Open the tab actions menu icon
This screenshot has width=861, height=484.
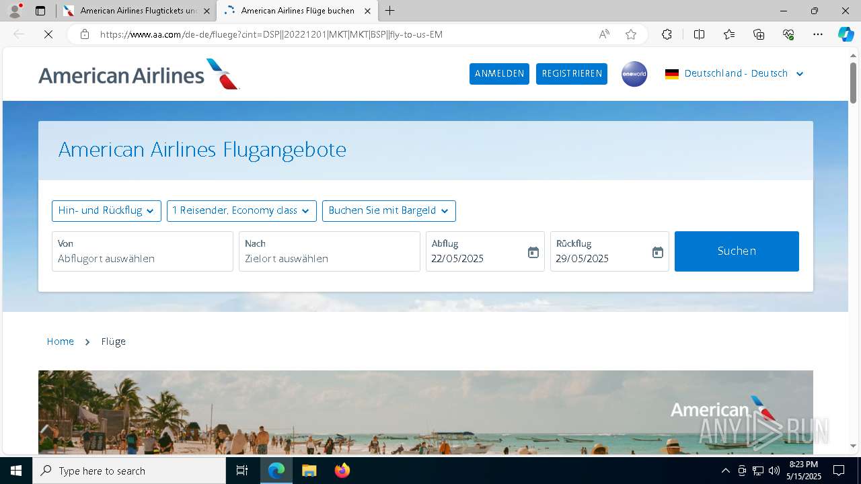(40, 11)
